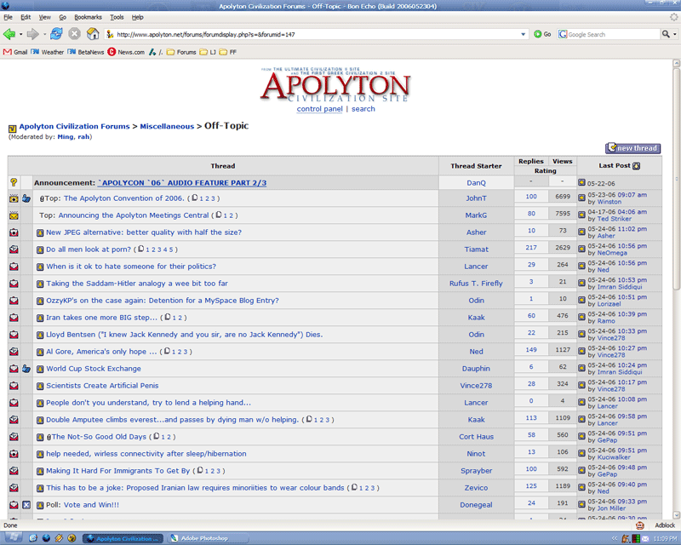Open the Bookmarks menu

point(87,17)
